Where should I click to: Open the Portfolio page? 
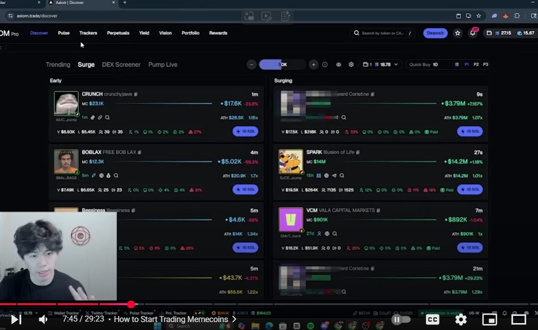pos(190,33)
